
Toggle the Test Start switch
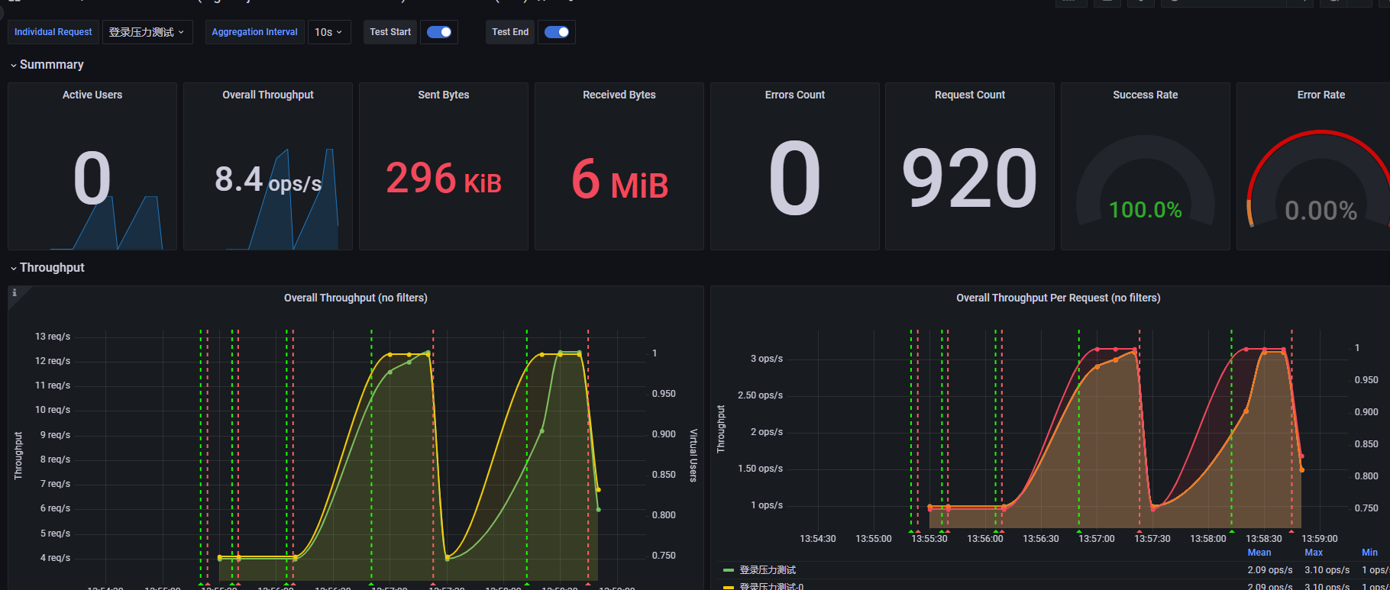(439, 32)
